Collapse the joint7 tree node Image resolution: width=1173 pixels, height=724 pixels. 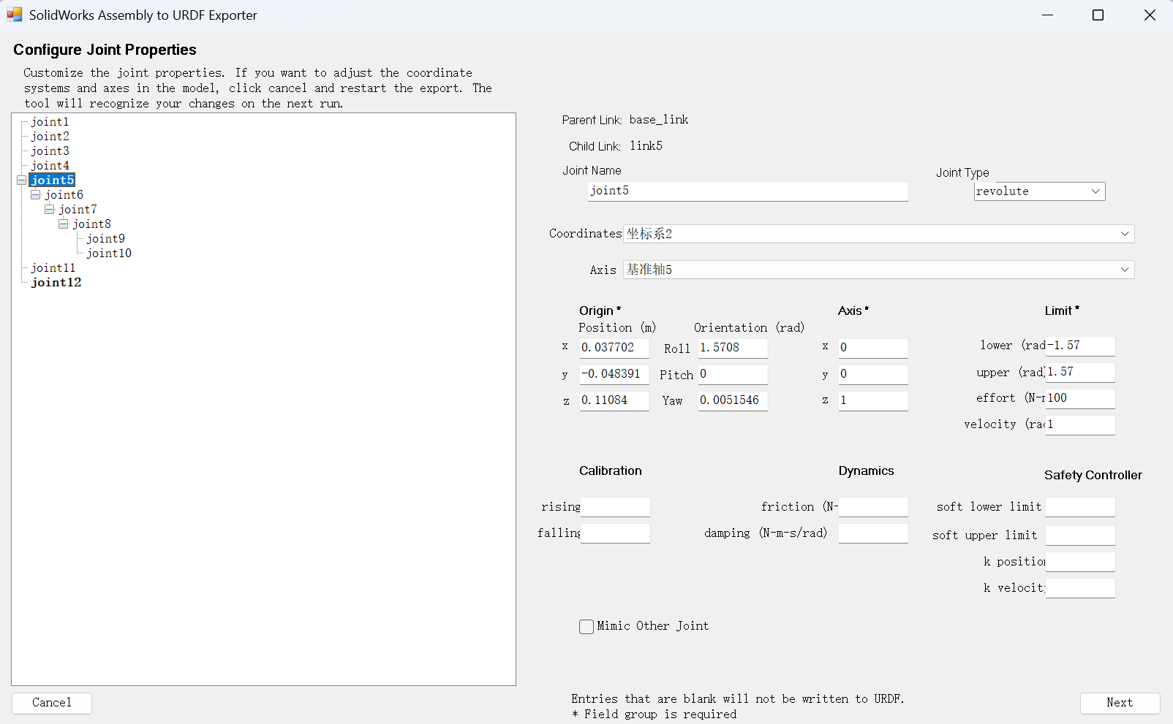coord(50,210)
